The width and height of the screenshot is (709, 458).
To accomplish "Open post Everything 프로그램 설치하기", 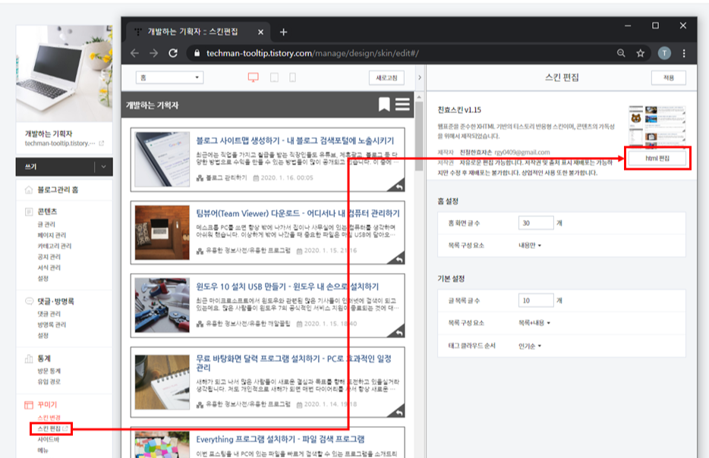I will [x=280, y=439].
